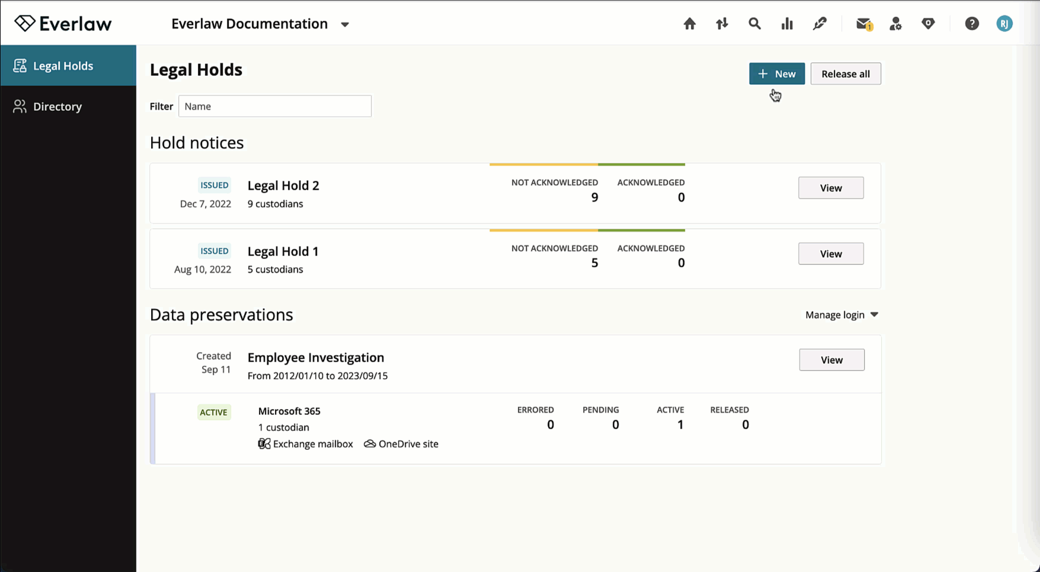Switch to the Directory sidebar section
This screenshot has width=1040, height=572.
pyautogui.click(x=57, y=106)
